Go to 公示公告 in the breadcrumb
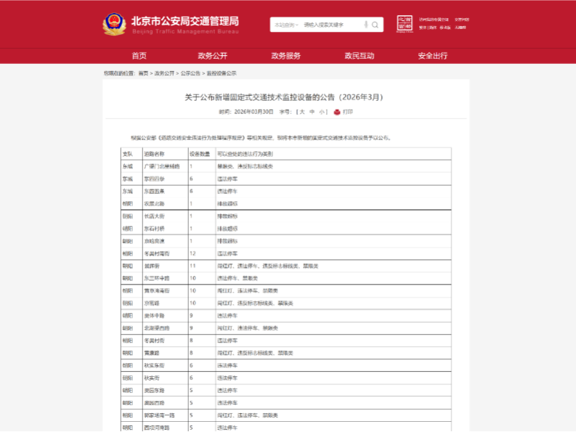 click(x=190, y=73)
